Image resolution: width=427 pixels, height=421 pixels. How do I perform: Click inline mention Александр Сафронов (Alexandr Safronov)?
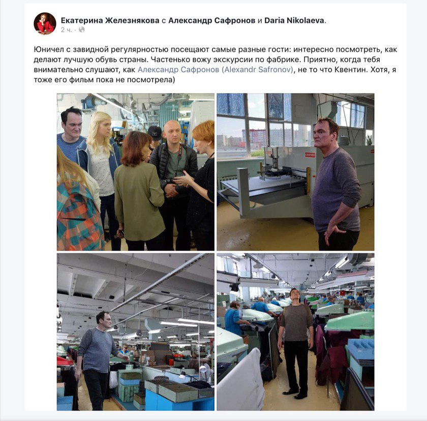(x=216, y=70)
